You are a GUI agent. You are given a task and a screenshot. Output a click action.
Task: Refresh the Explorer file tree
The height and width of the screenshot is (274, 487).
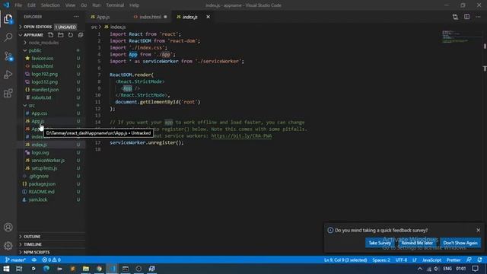coord(71,35)
